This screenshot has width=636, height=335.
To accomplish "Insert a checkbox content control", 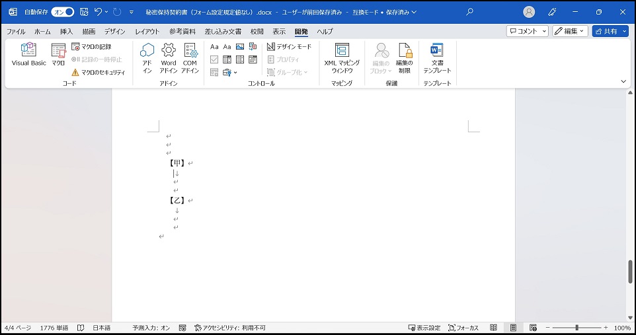I will pyautogui.click(x=214, y=59).
